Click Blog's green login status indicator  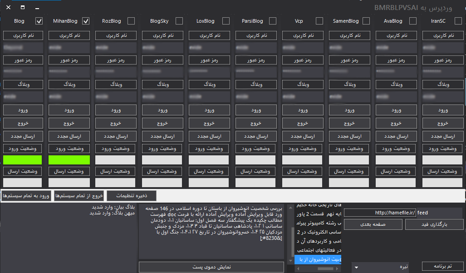(x=23, y=160)
